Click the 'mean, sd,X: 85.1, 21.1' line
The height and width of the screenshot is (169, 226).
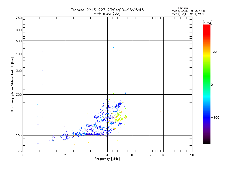188,14
